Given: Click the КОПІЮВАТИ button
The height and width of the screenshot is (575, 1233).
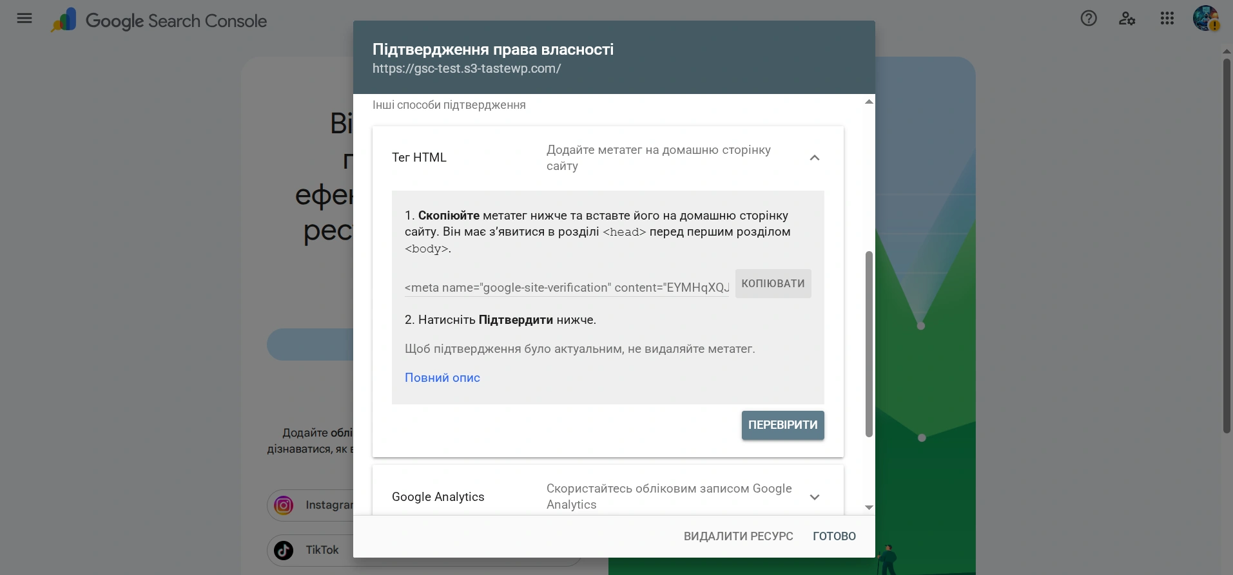Looking at the screenshot, I should [773, 283].
